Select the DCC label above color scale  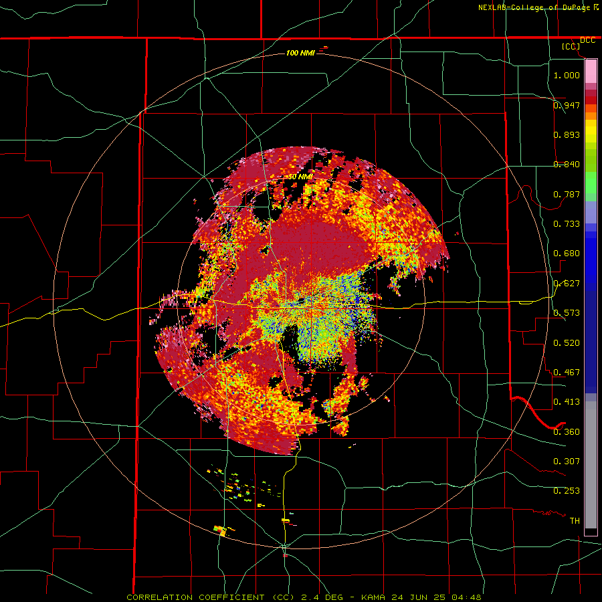(587, 40)
